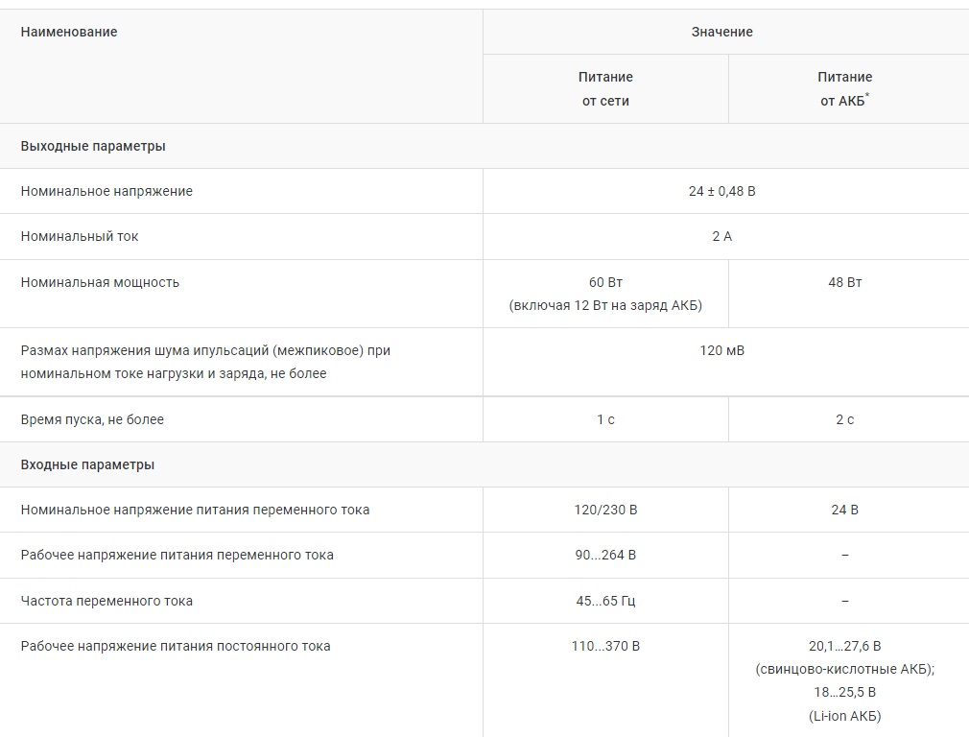Select the "Выходные параметры" section row

93,146
